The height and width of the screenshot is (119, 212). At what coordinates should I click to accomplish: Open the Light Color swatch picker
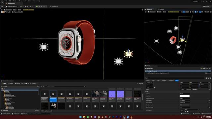185,96
